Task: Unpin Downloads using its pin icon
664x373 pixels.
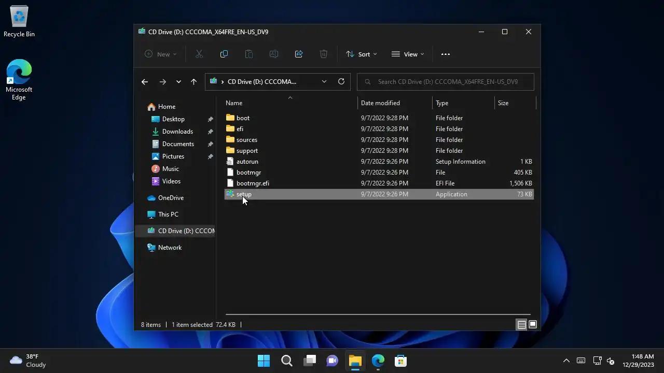Action: click(x=210, y=132)
